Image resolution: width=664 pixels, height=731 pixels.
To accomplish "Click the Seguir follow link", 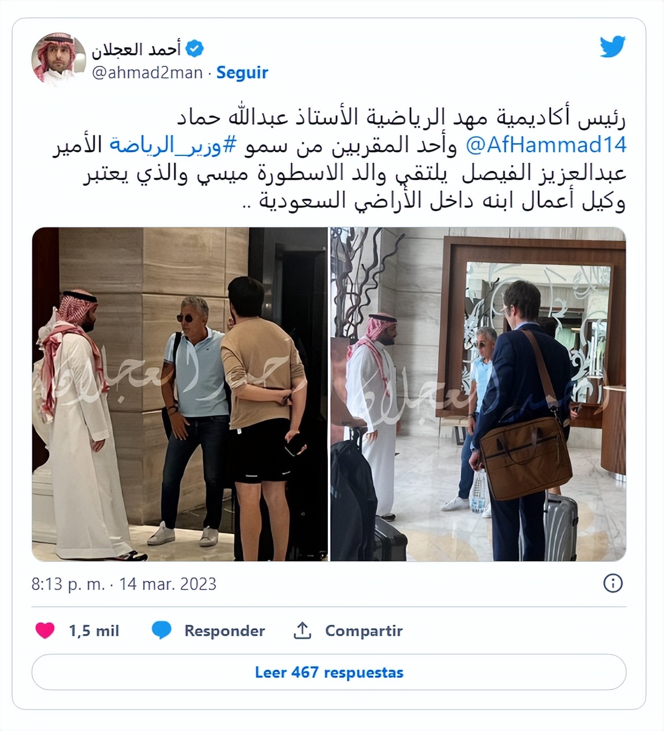I will pyautogui.click(x=242, y=73).
